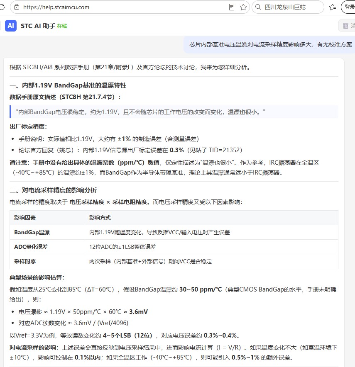Image resolution: width=355 pixels, height=367 pixels.
Task: Click the 请注意 note about ppm/℃
Action: point(164,168)
